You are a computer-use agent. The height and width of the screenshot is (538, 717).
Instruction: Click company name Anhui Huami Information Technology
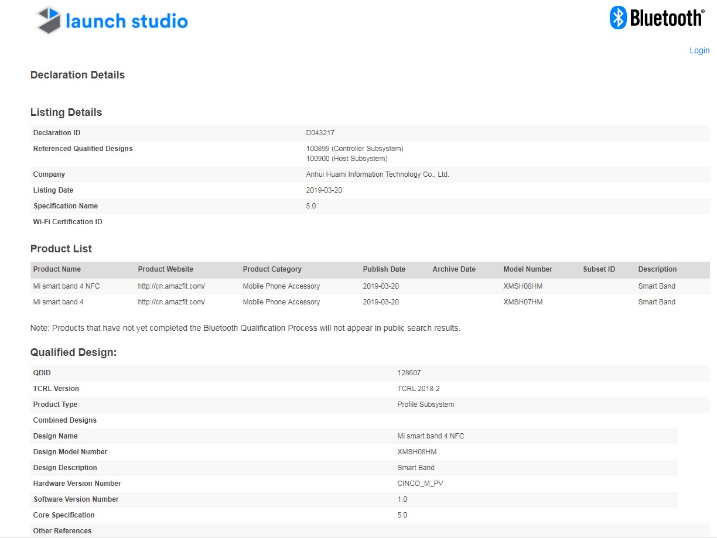pos(378,174)
